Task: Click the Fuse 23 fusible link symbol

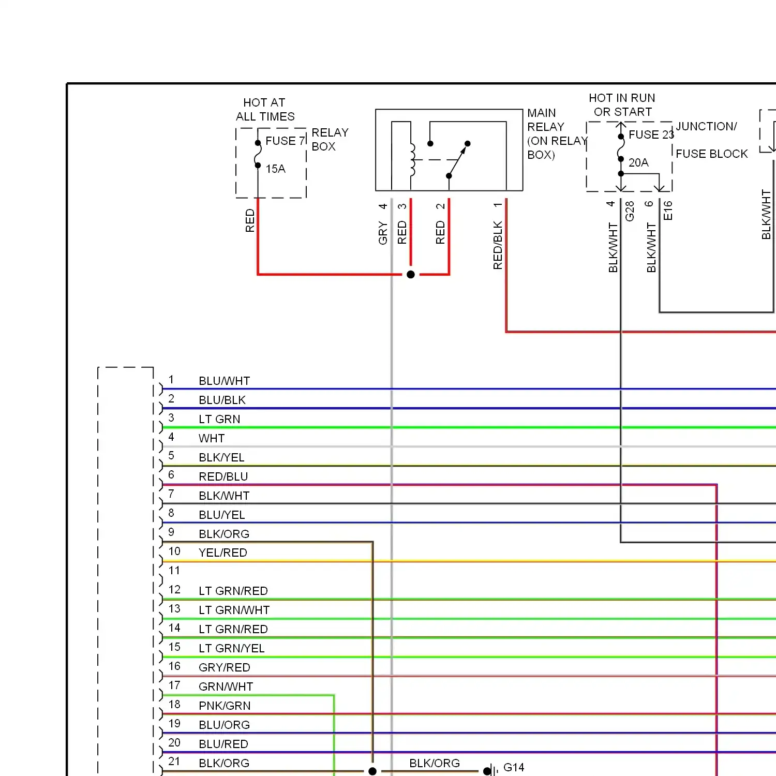Action: pyautogui.click(x=621, y=148)
